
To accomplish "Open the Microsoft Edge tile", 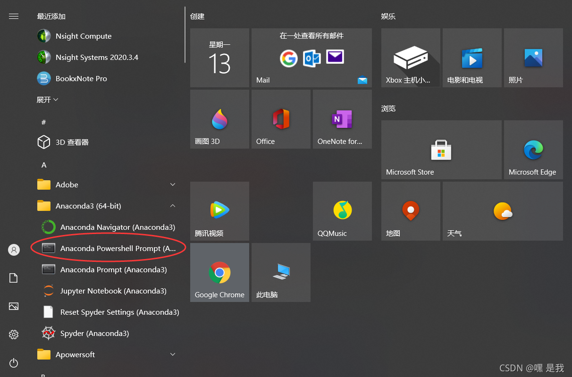I will 533,150.
